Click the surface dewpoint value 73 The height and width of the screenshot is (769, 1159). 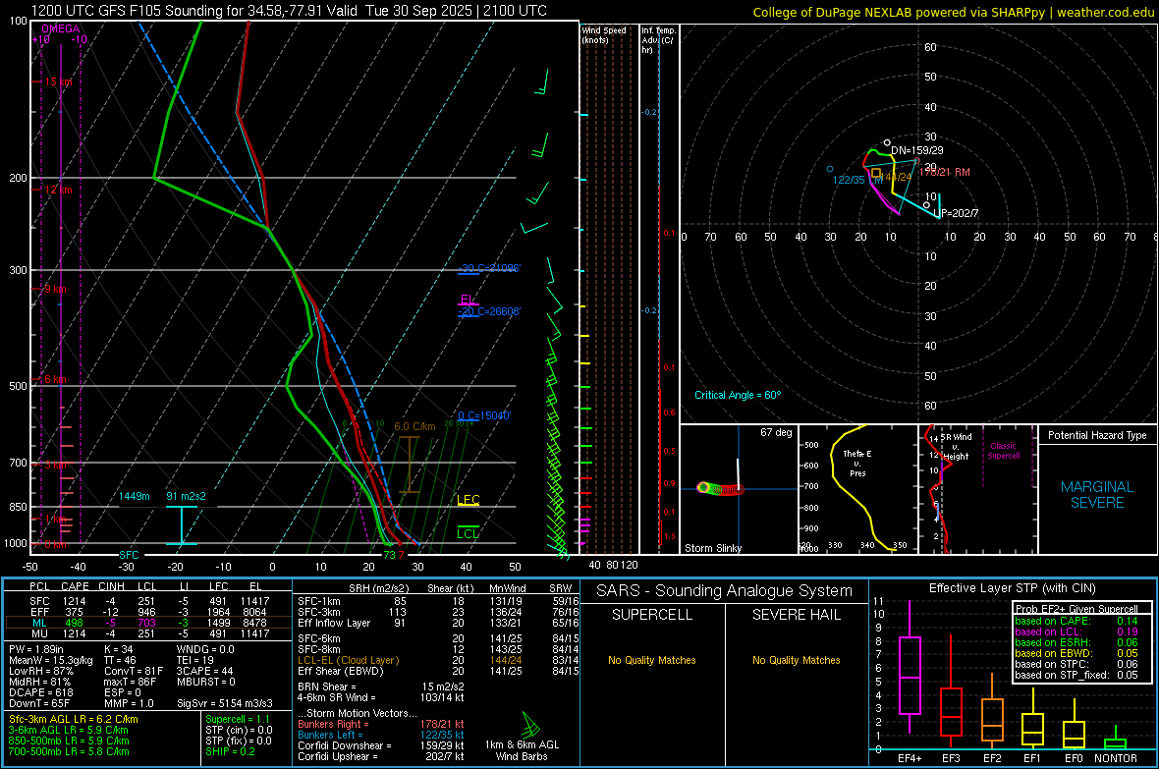(x=389, y=555)
